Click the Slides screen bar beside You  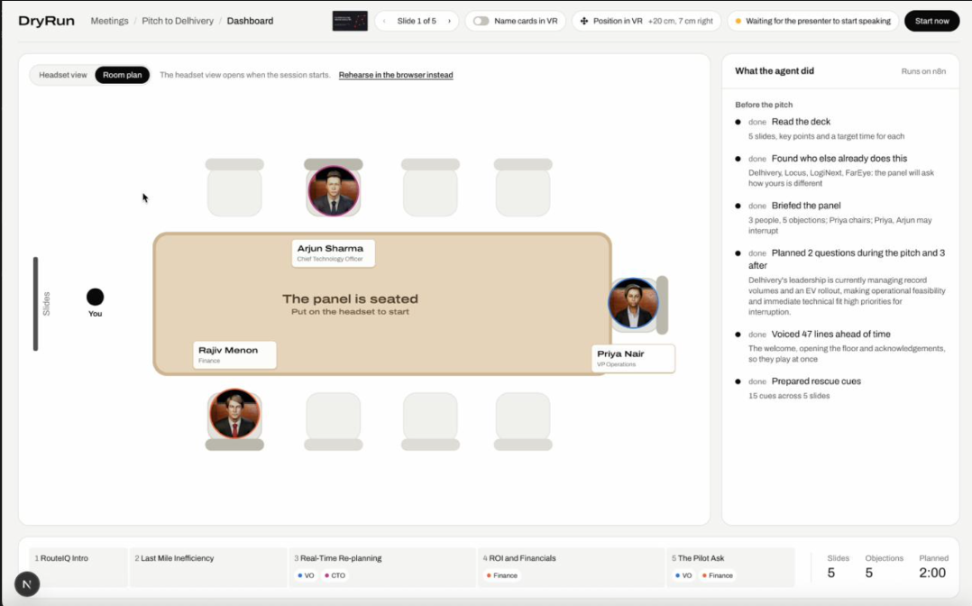click(x=36, y=304)
